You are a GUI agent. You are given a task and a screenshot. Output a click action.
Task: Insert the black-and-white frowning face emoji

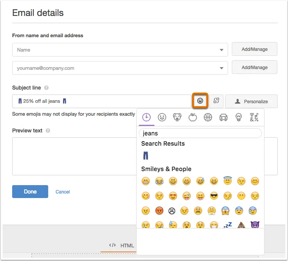coord(172,211)
